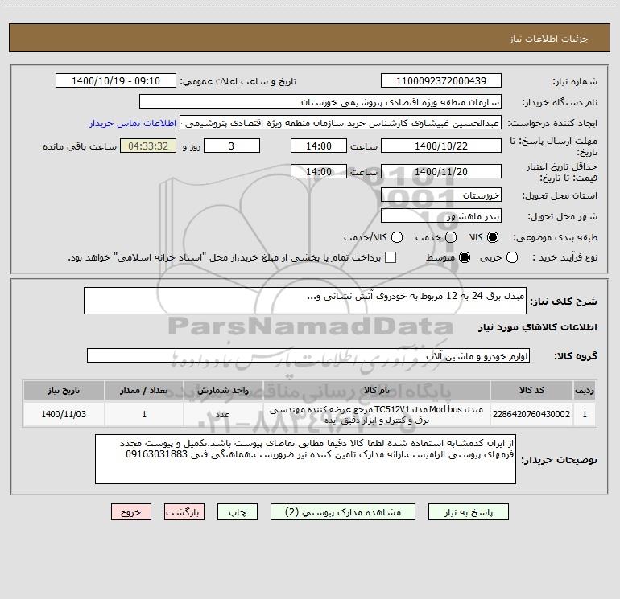
Task: Click the request creator field عبدالحسین غبیشاوی
Action: (x=341, y=123)
